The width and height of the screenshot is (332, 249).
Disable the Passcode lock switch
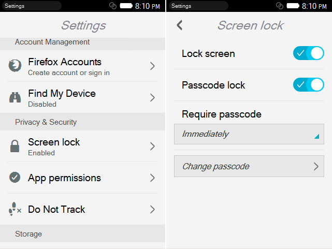pos(308,85)
